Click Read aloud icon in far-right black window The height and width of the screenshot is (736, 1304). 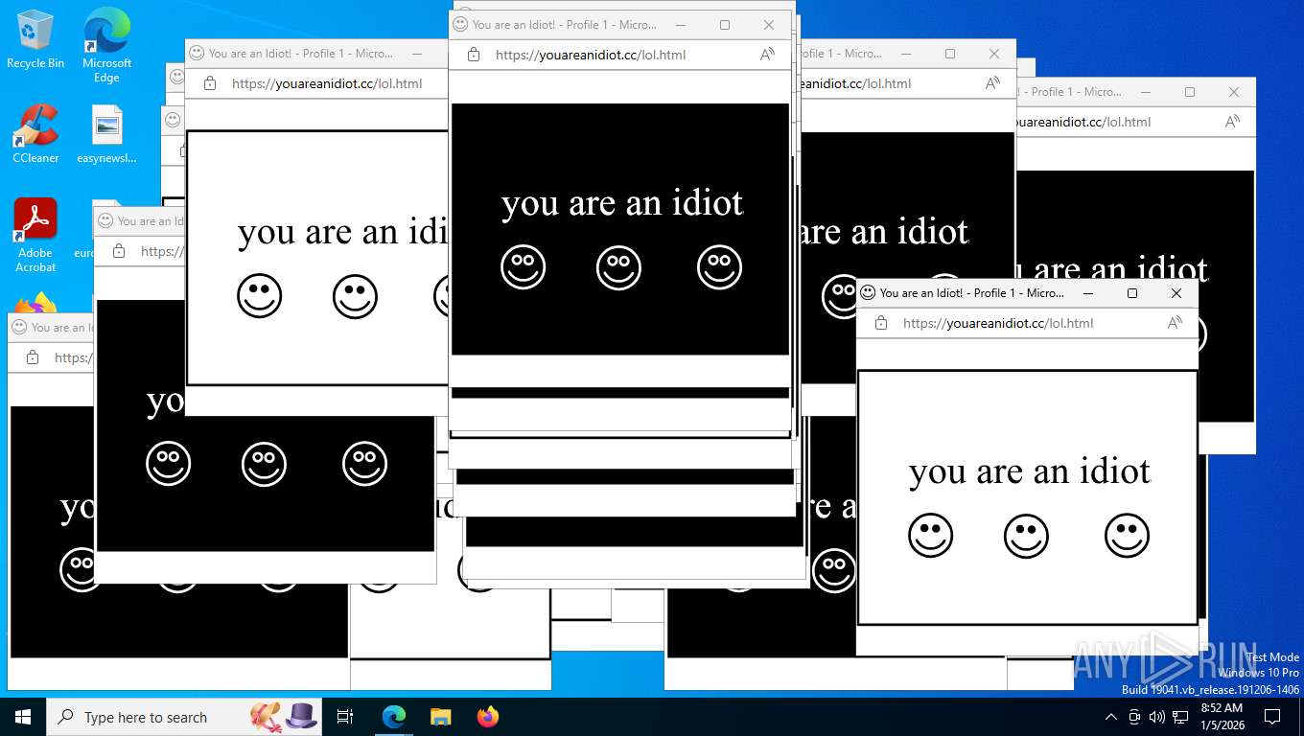1232,122
